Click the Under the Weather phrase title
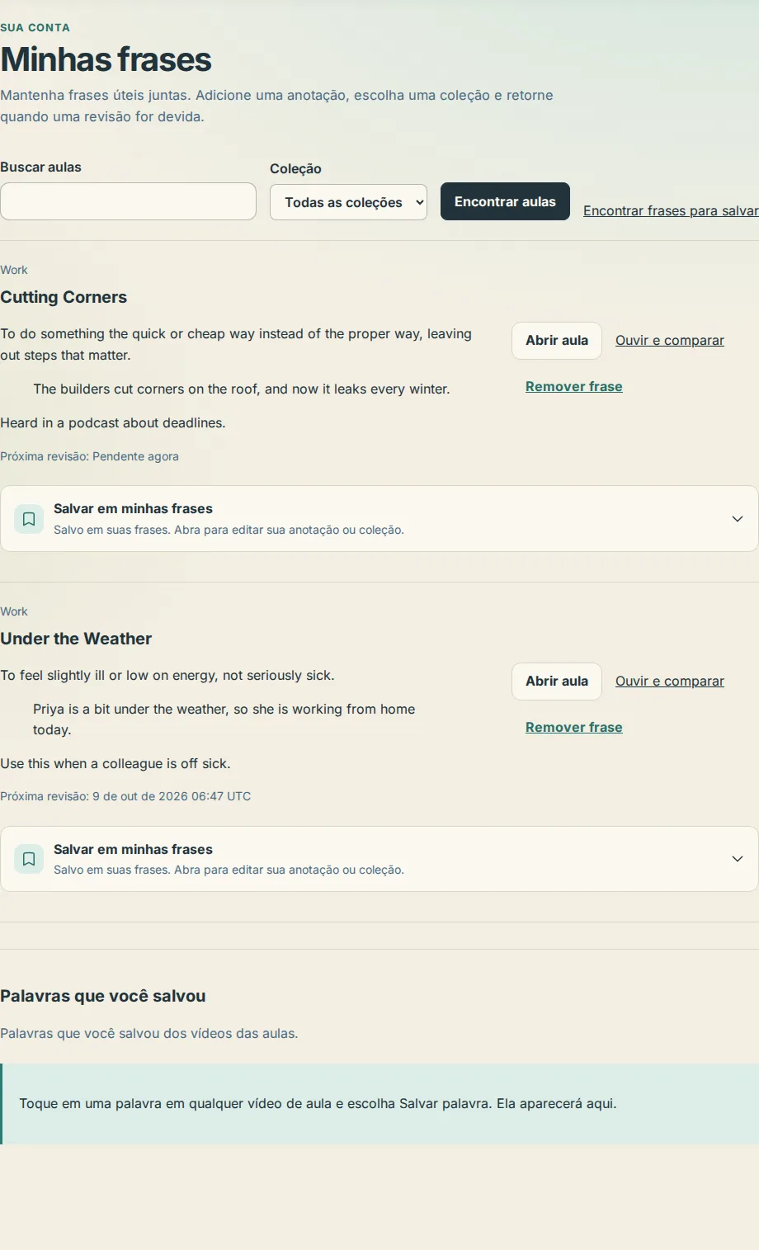The image size is (759, 1250). click(x=76, y=639)
